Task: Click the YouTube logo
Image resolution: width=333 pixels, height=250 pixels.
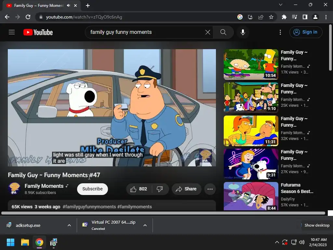Action: point(38,32)
